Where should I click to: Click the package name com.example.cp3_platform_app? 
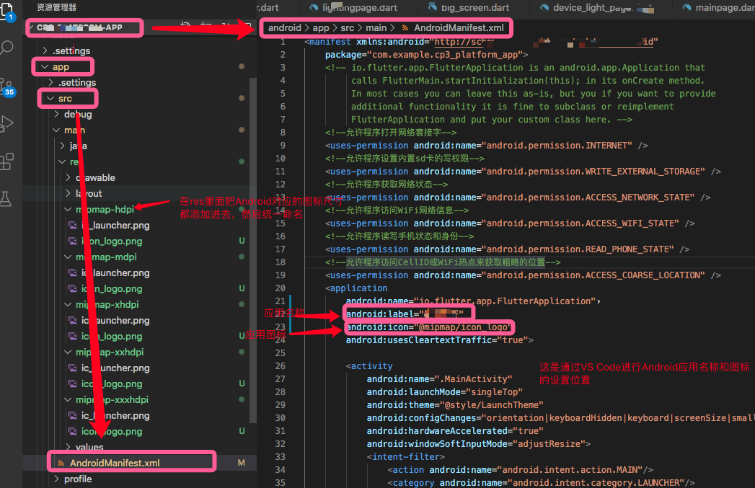[446, 55]
